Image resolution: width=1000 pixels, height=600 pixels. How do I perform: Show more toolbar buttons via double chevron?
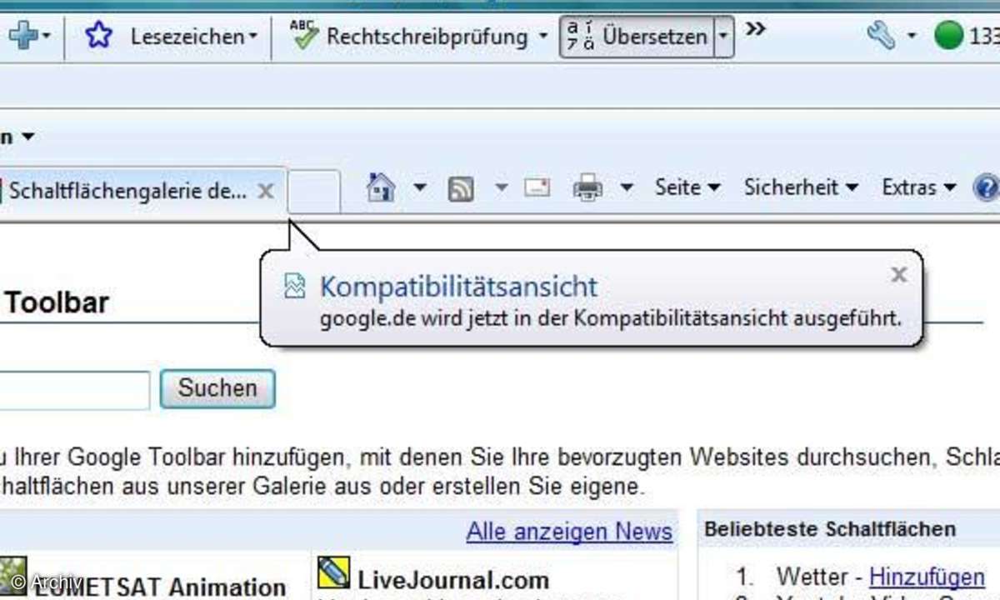755,29
